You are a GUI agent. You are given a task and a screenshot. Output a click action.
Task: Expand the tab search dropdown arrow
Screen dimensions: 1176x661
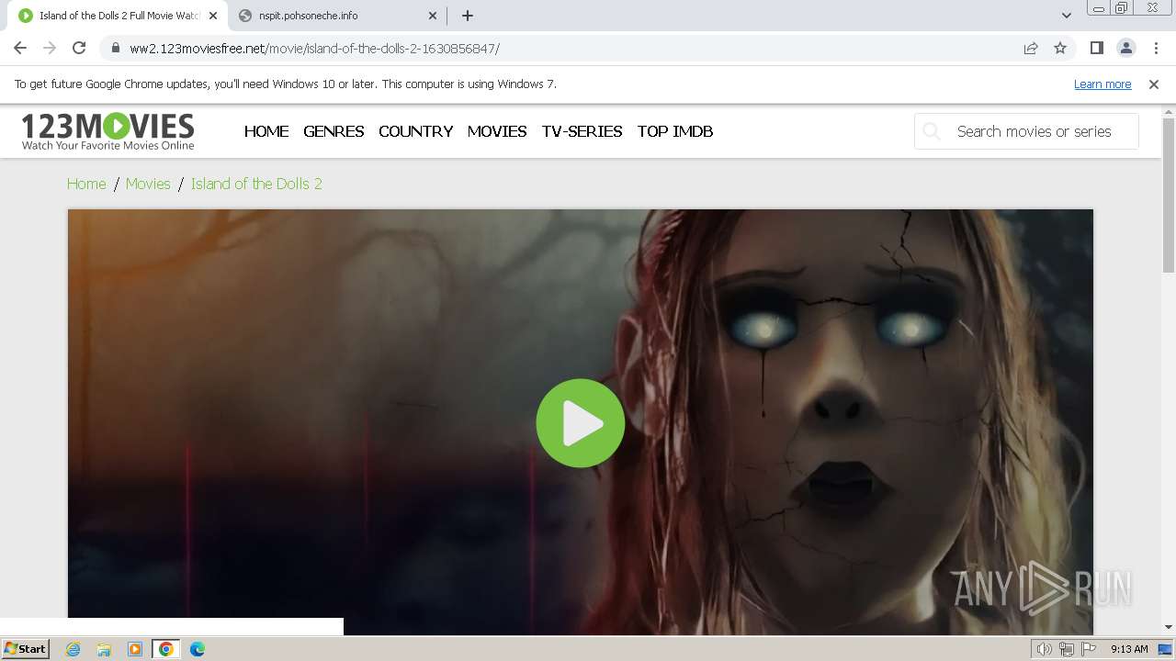point(1067,16)
